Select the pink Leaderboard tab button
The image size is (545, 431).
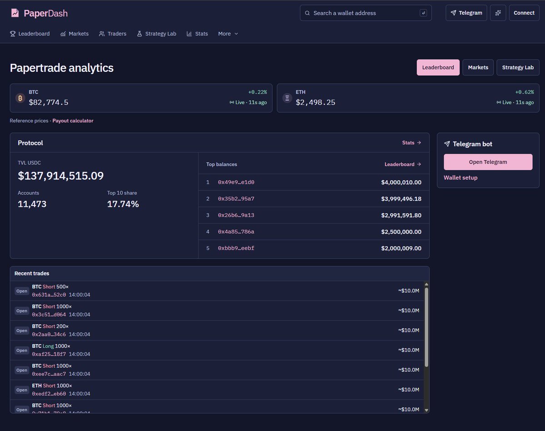coord(438,67)
